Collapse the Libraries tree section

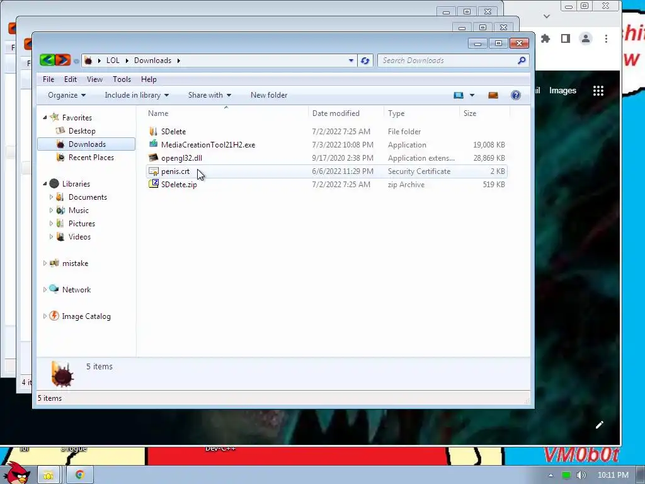(45, 184)
